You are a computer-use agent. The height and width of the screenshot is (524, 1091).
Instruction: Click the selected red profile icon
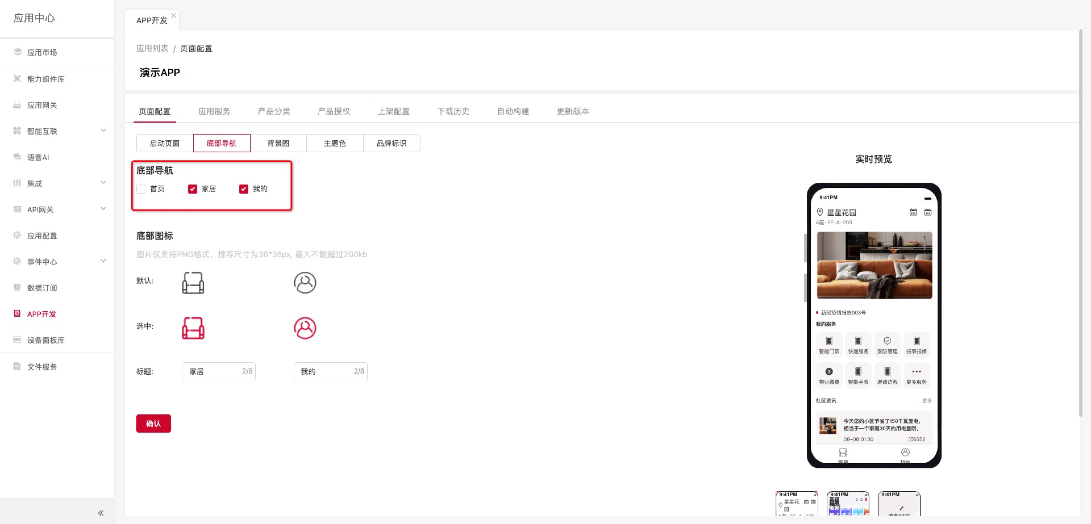coord(305,328)
